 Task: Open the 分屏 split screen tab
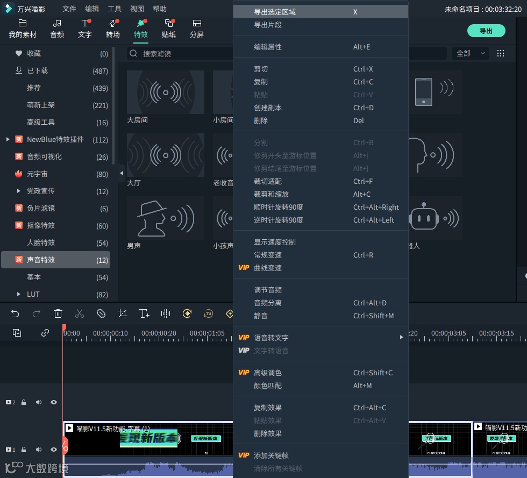coord(197,28)
